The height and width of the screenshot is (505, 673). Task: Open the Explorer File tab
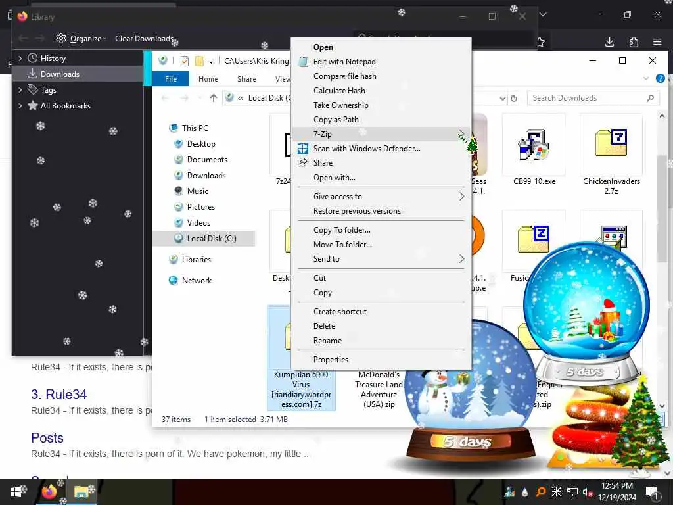coord(171,79)
